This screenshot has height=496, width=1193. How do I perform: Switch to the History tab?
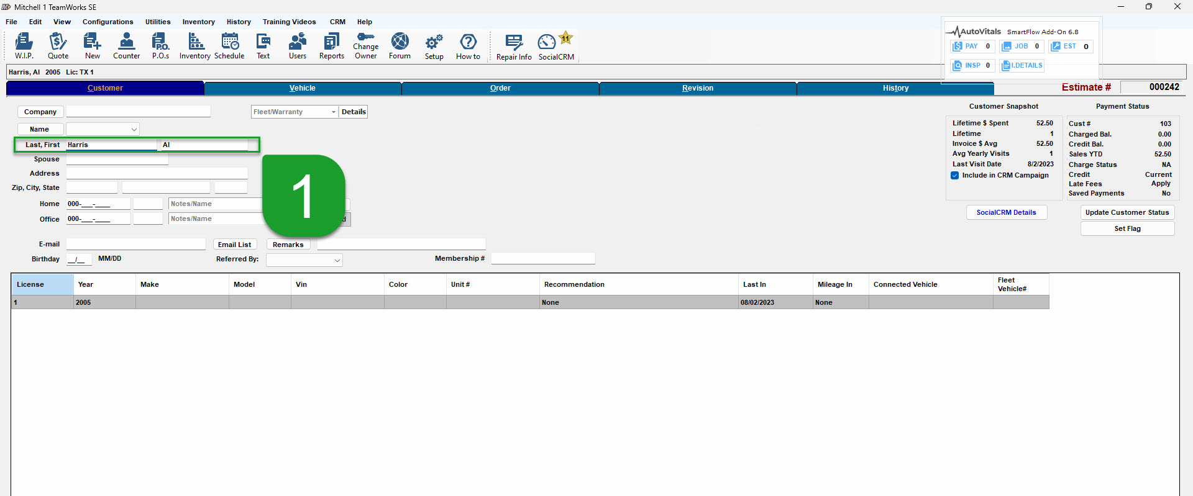pos(895,88)
